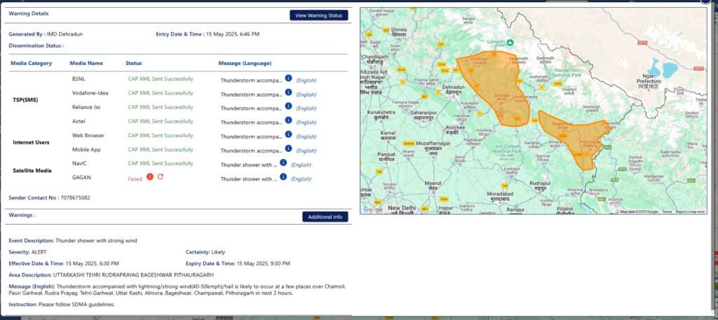
Task: Open info icon in Airtel message row
Action: point(288,120)
